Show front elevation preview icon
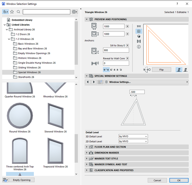This screenshot has width=192, height=185. coord(139,31)
